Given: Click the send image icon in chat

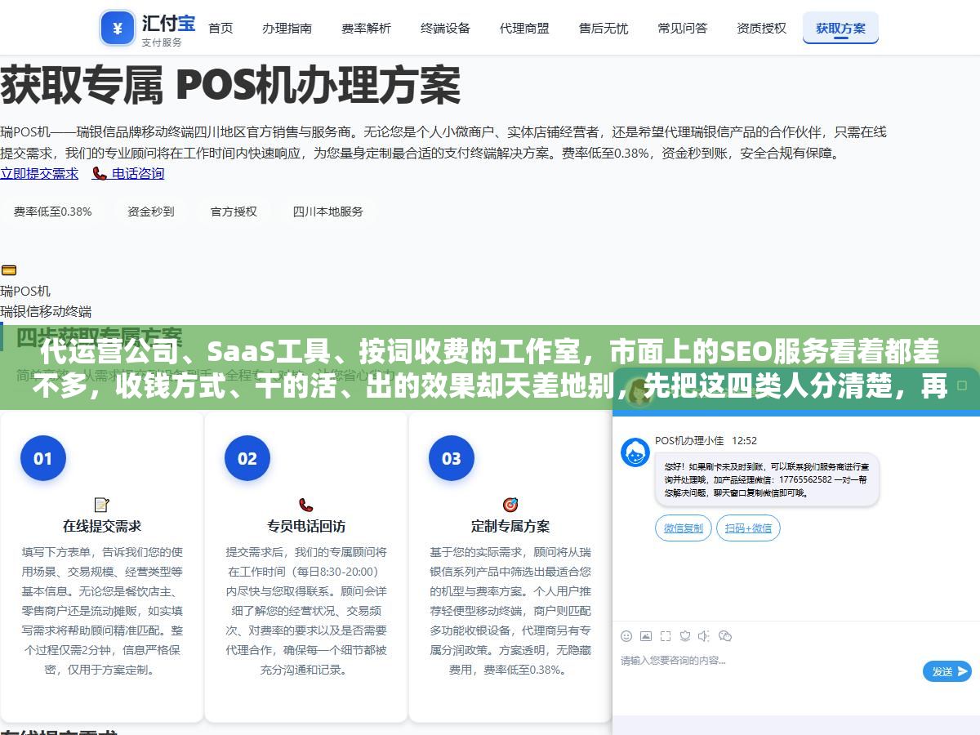Looking at the screenshot, I should (646, 635).
